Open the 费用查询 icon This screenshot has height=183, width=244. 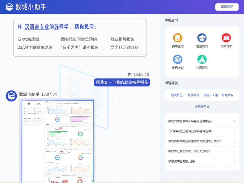177,38
